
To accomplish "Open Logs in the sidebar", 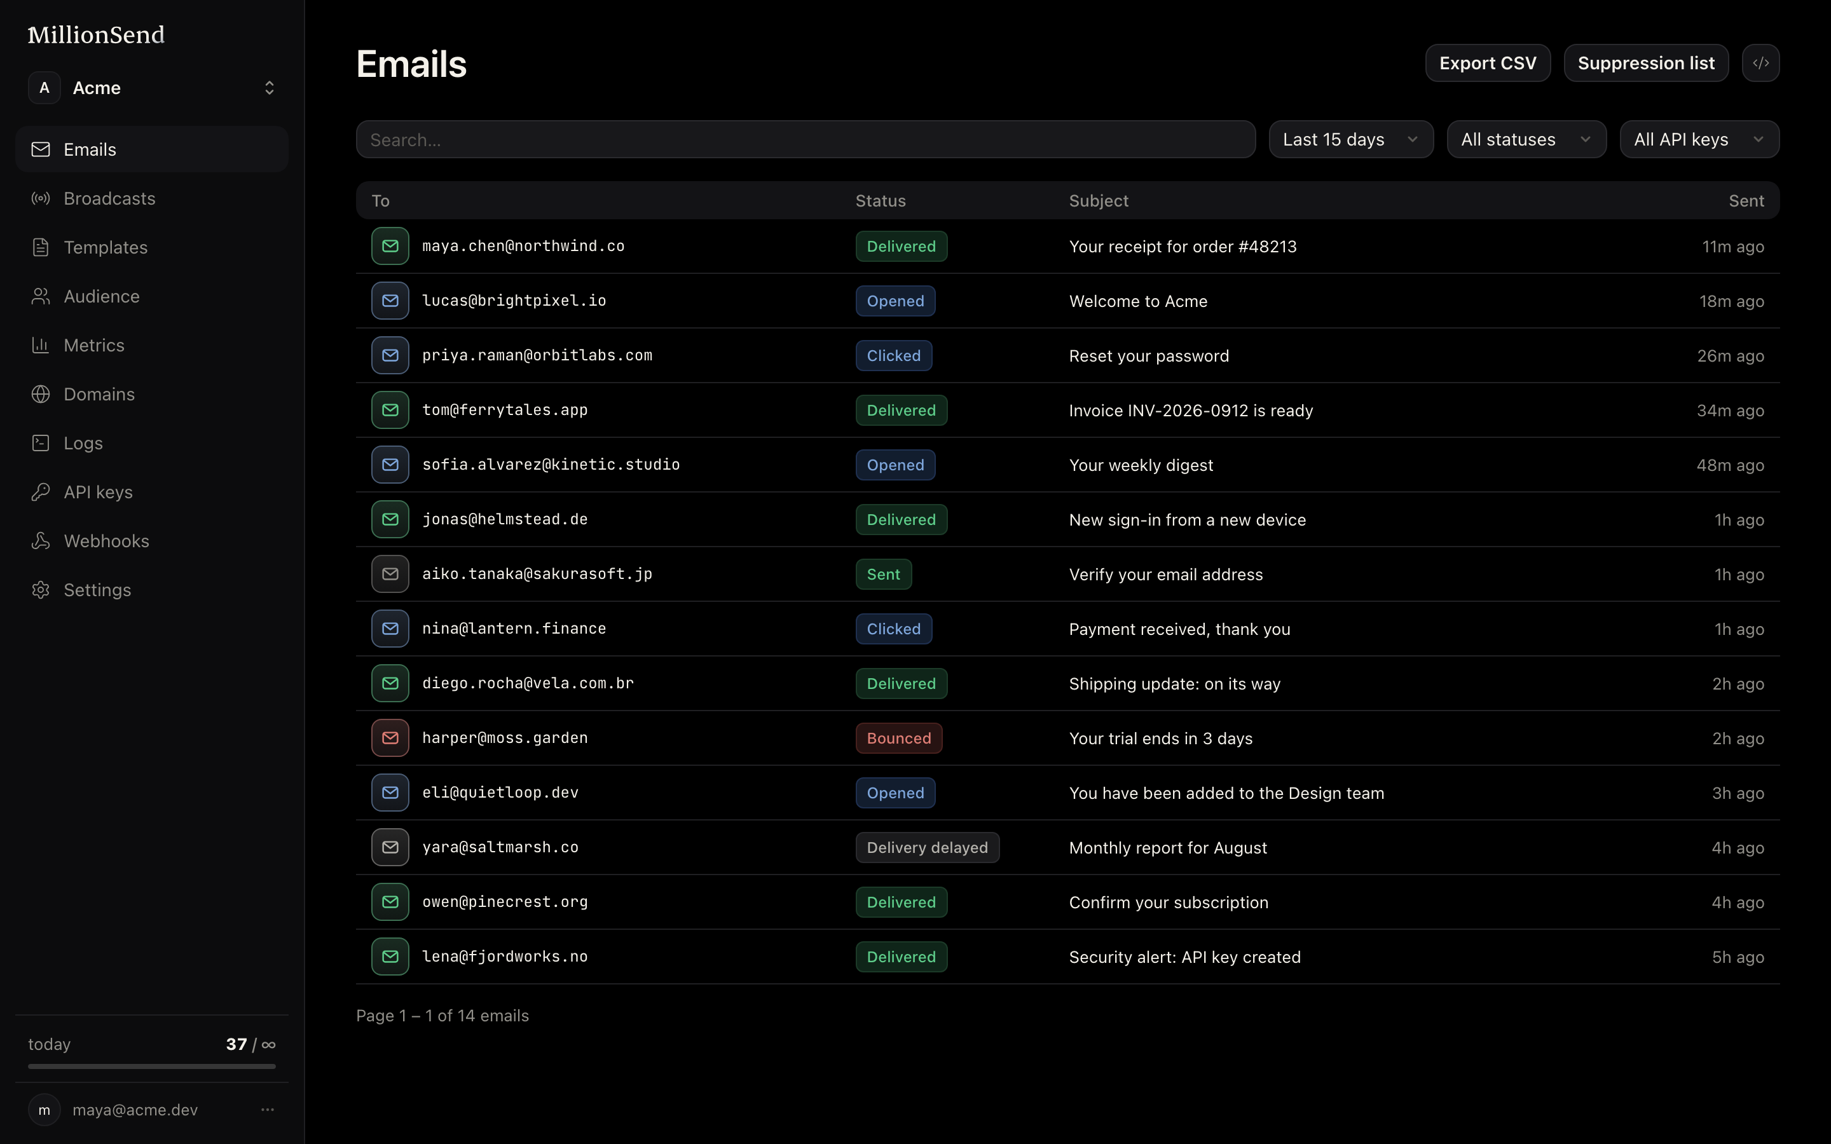I will pos(151,442).
